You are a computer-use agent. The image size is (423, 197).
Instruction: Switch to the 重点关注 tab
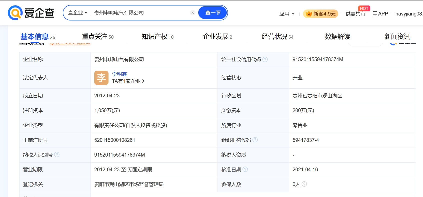pos(97,37)
